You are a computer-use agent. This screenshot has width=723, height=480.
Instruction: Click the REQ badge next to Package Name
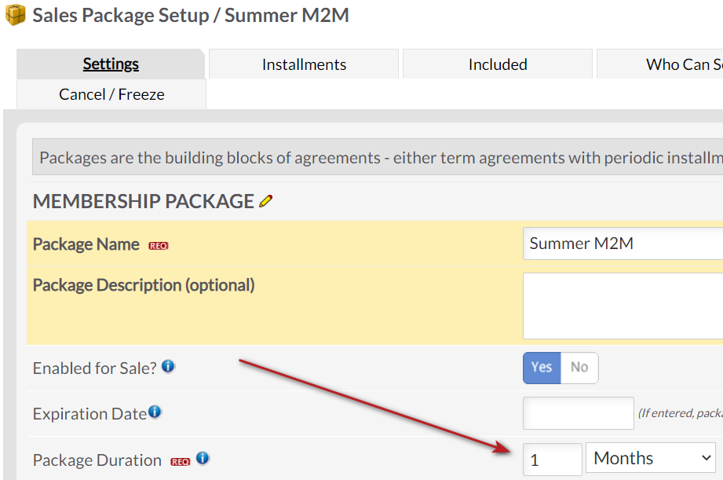click(x=159, y=245)
